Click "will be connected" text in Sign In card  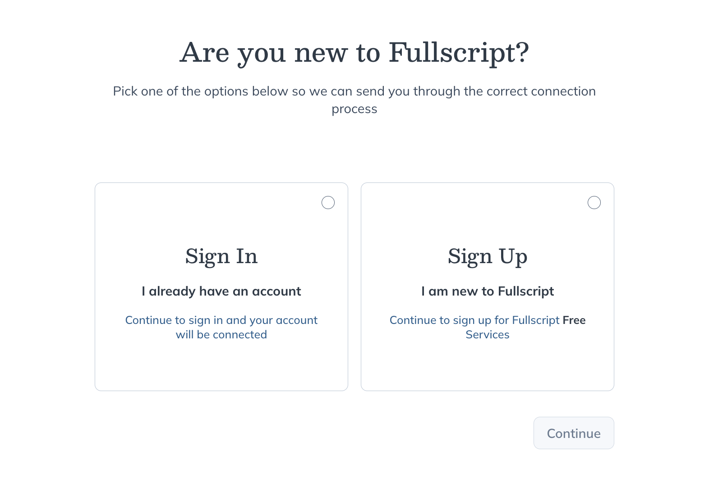point(221,335)
